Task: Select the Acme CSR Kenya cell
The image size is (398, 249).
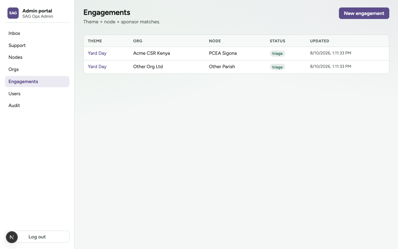Action: 151,53
